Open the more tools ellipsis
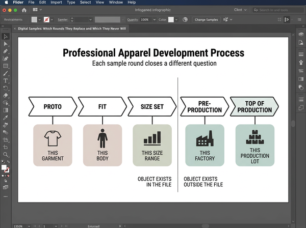 point(6,196)
